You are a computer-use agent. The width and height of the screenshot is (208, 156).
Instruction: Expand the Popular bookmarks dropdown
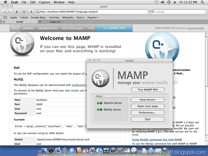click(x=93, y=17)
